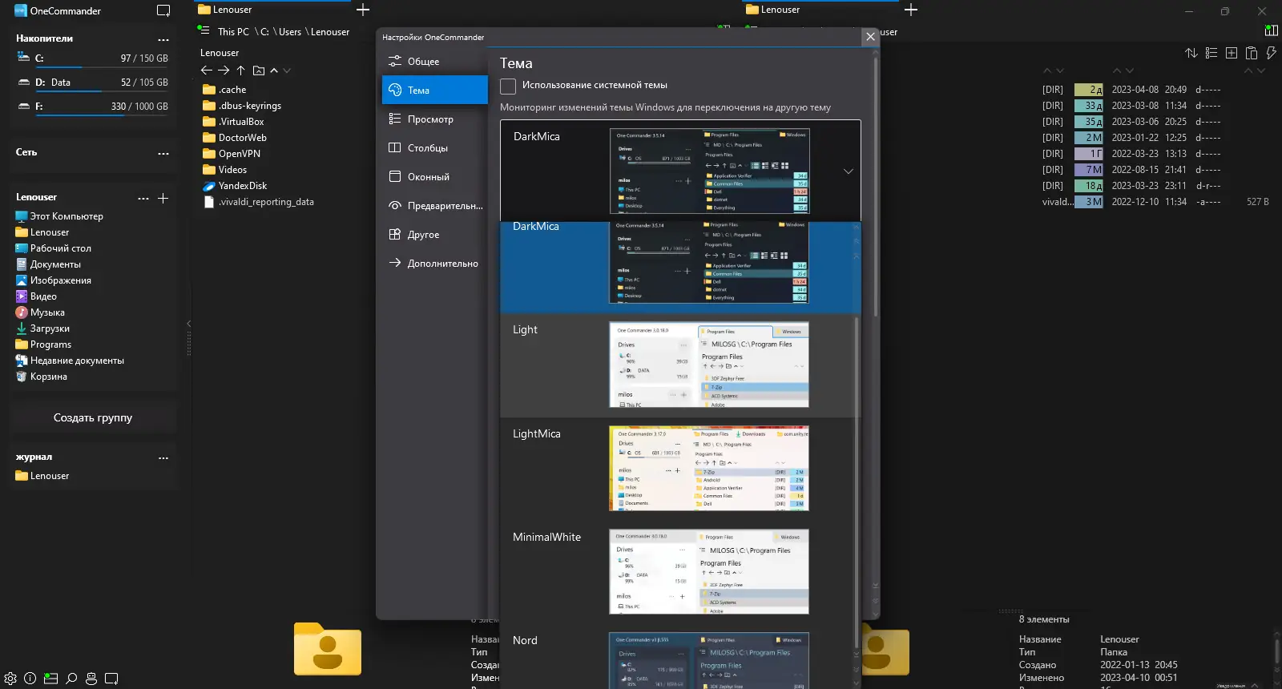Select drive F: in Накопители
This screenshot has width=1282, height=689.
pyautogui.click(x=93, y=107)
